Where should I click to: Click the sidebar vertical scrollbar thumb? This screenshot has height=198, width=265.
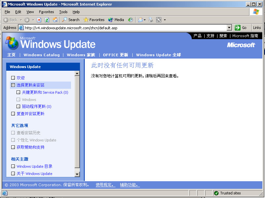(x=77, y=122)
